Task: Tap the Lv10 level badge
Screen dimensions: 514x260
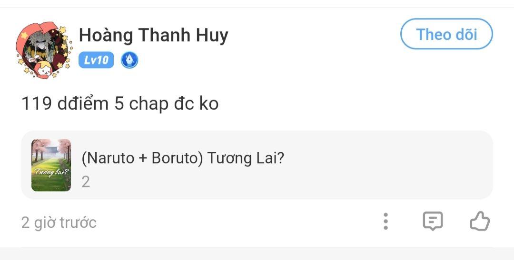Action: [96, 60]
